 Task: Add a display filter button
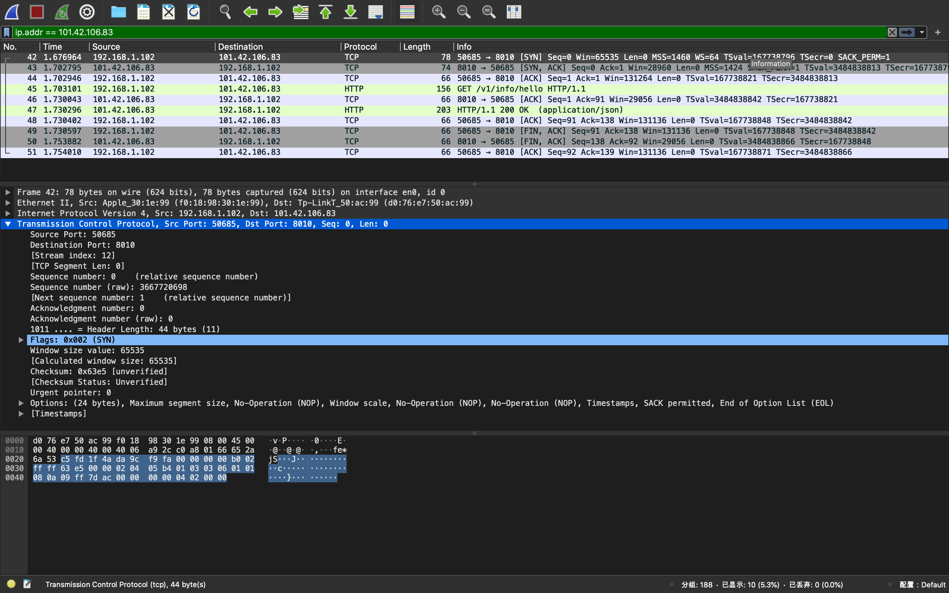pyautogui.click(x=938, y=32)
